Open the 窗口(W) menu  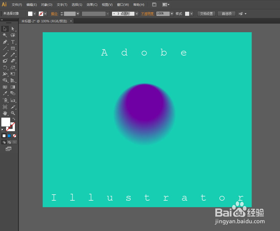point(123,5)
